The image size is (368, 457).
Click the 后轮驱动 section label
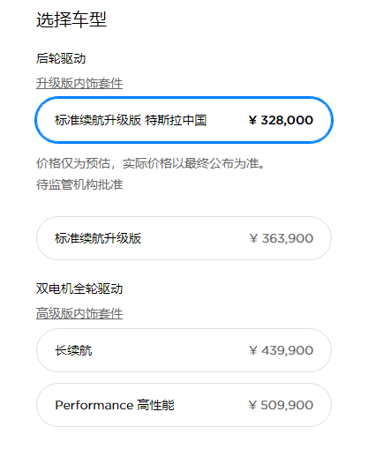[x=61, y=58]
